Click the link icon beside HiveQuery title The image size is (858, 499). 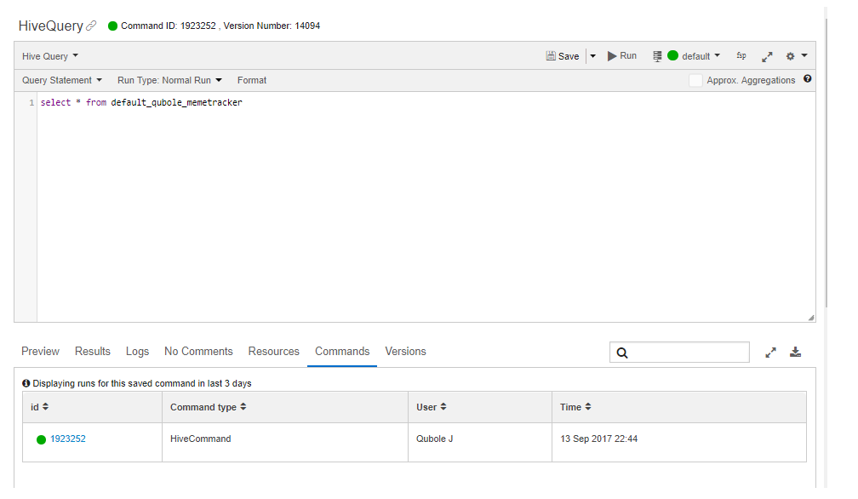91,26
